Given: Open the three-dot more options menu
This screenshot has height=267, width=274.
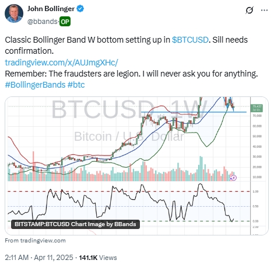Looking at the screenshot, I should tap(264, 11).
